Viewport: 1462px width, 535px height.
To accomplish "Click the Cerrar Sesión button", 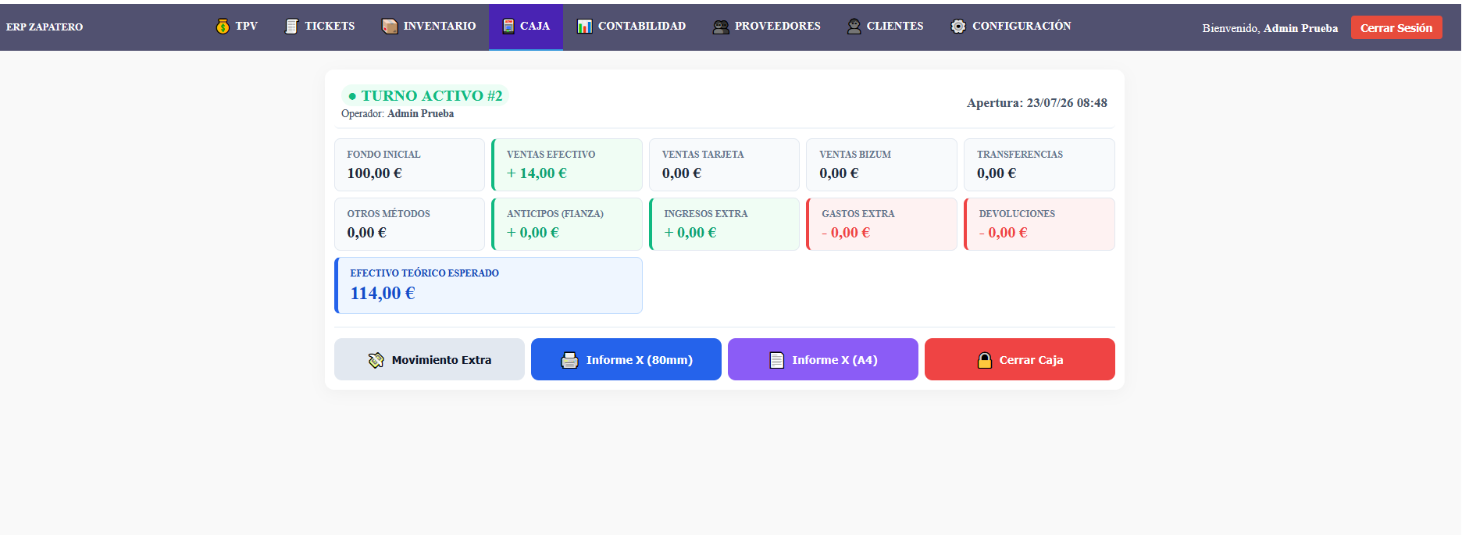I will (1396, 27).
